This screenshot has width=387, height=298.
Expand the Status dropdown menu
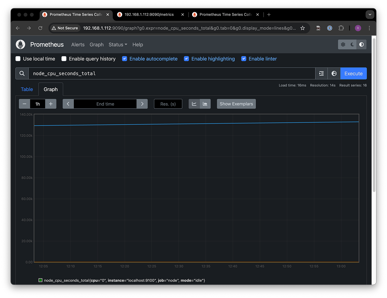tap(118, 45)
